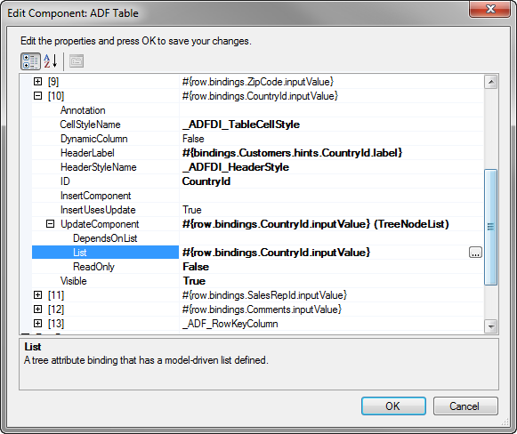Open the Property Pages icon
This screenshot has height=434, width=517.
point(77,61)
